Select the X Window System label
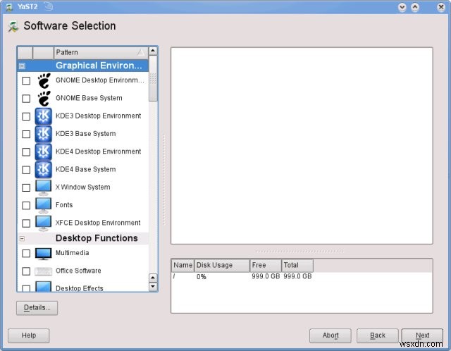This screenshot has height=351, width=451. pyautogui.click(x=83, y=187)
